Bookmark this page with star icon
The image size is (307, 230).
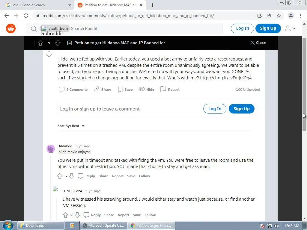pyautogui.click(x=279, y=16)
